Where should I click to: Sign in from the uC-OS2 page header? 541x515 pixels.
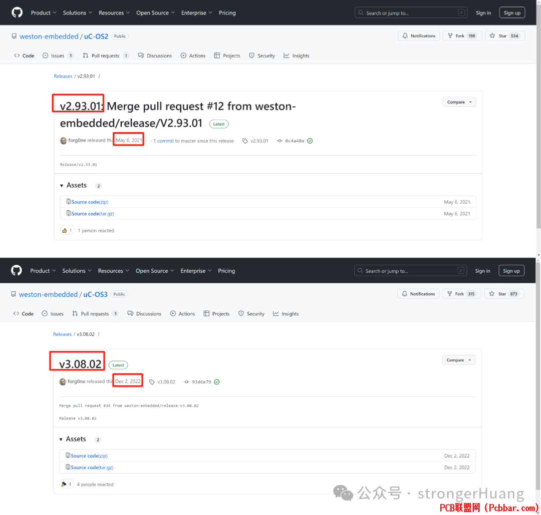483,13
